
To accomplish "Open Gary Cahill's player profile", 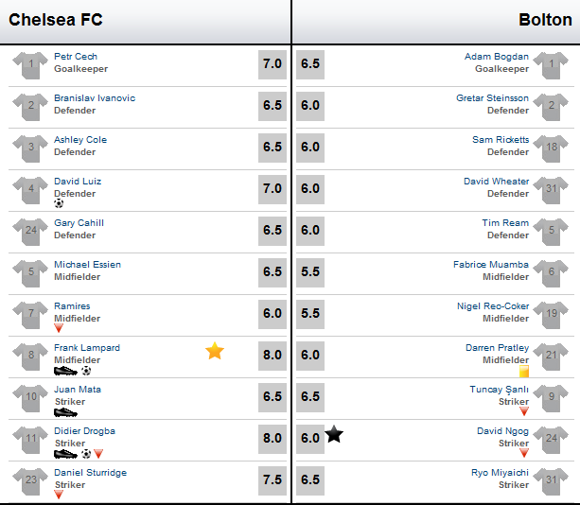I will [x=79, y=223].
